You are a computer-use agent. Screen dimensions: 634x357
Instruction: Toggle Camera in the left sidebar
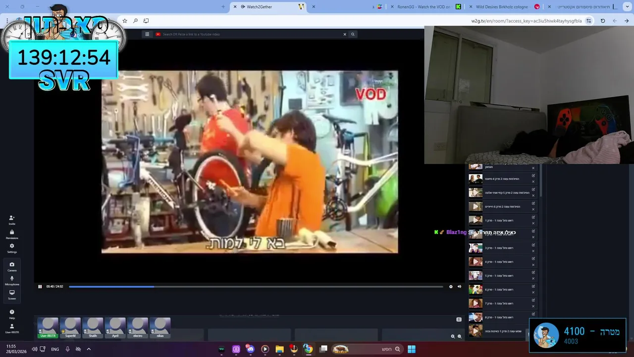coord(12,266)
